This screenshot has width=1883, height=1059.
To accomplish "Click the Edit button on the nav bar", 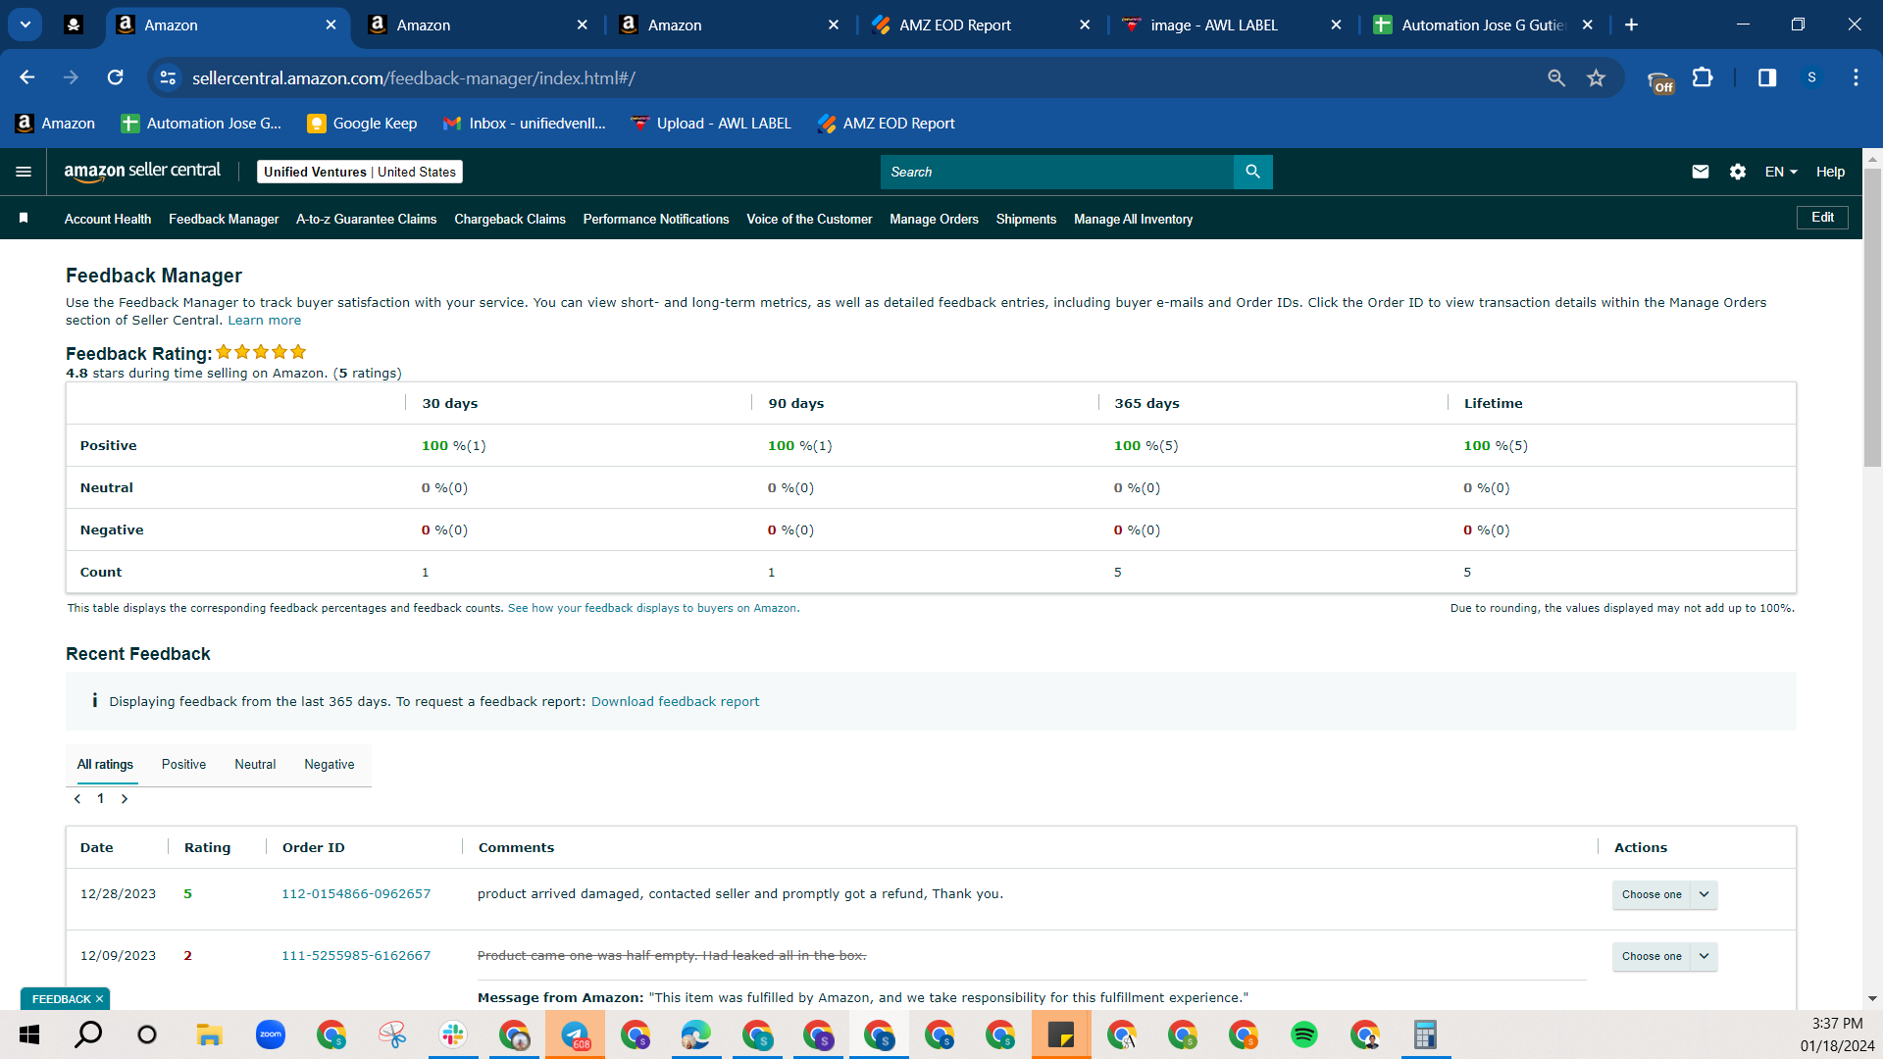I will click(1822, 218).
